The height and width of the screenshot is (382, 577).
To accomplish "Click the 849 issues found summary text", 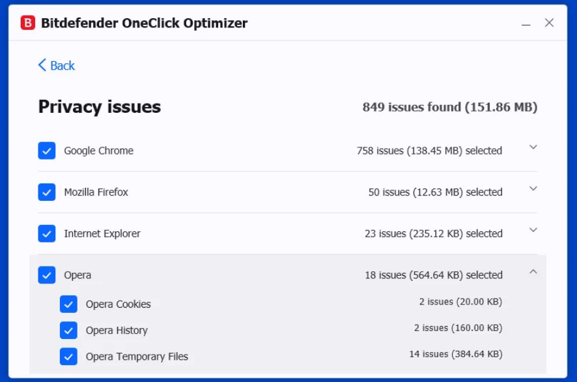I will pos(449,107).
